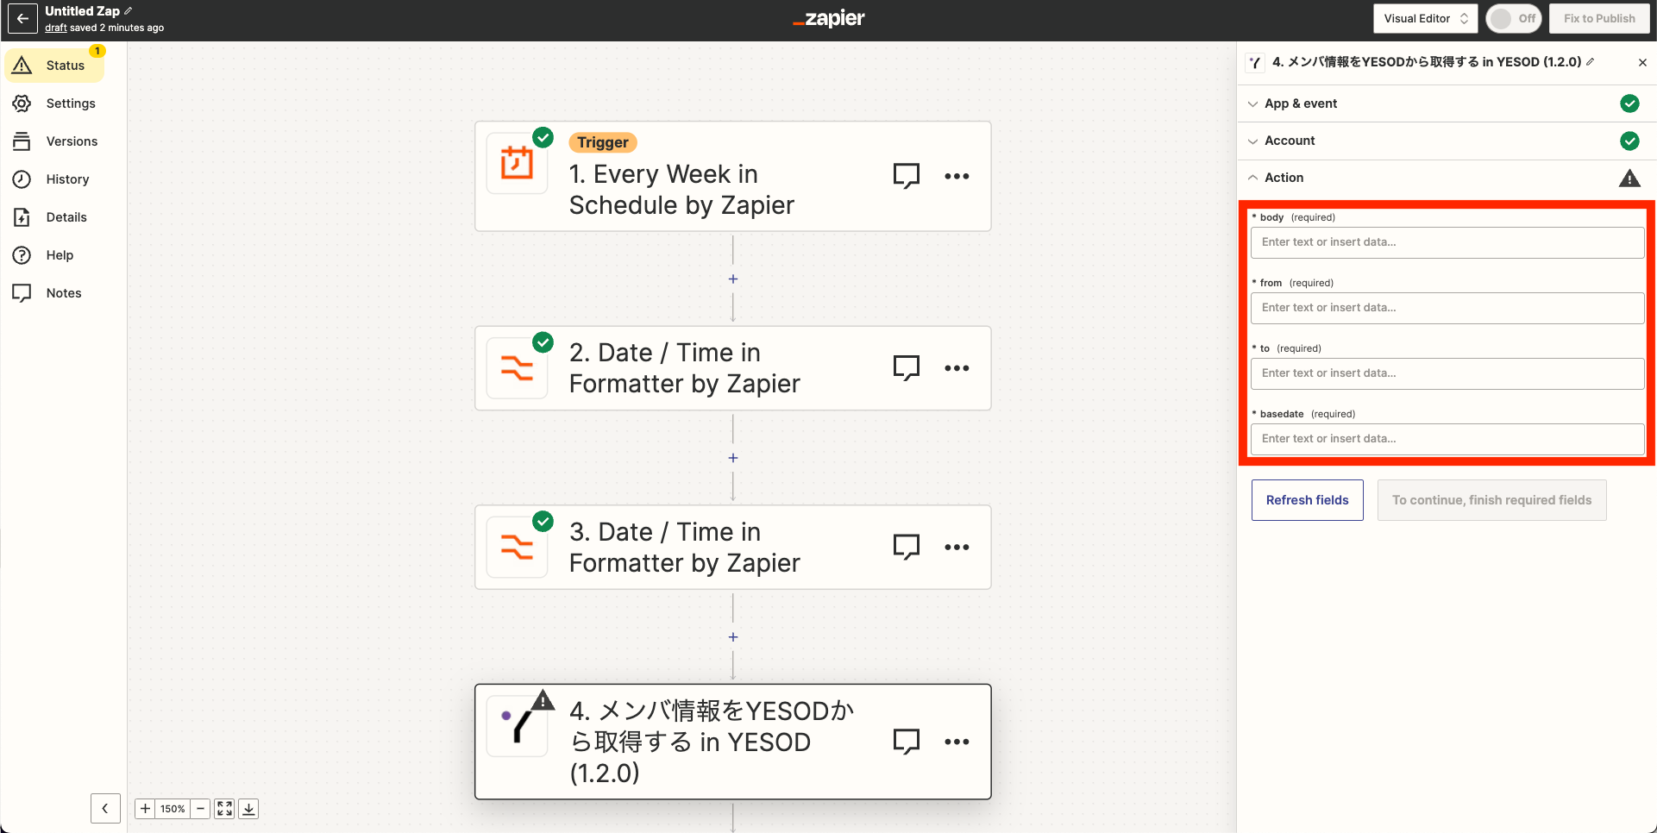Click the Action warning triangle icon

pos(1629,178)
